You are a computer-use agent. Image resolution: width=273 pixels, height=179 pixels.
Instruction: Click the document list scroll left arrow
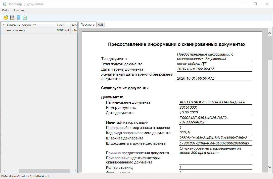(x=4, y=171)
